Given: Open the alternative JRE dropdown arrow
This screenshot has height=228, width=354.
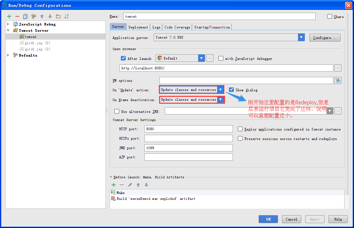Looking at the screenshot, I should point(330,111).
